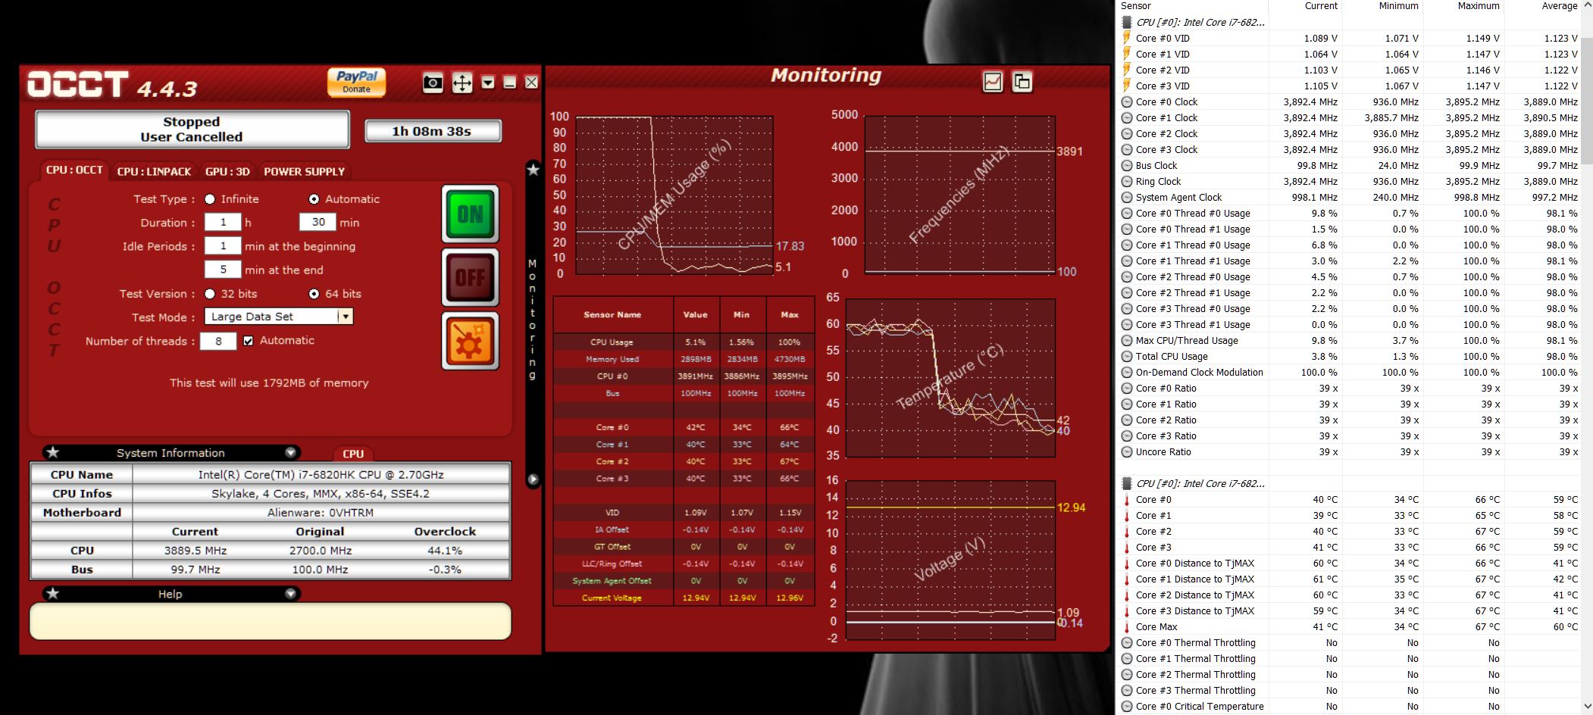The height and width of the screenshot is (715, 1593).
Task: Click the HWiNFO scrollbar up arrow
Action: tap(1587, 5)
